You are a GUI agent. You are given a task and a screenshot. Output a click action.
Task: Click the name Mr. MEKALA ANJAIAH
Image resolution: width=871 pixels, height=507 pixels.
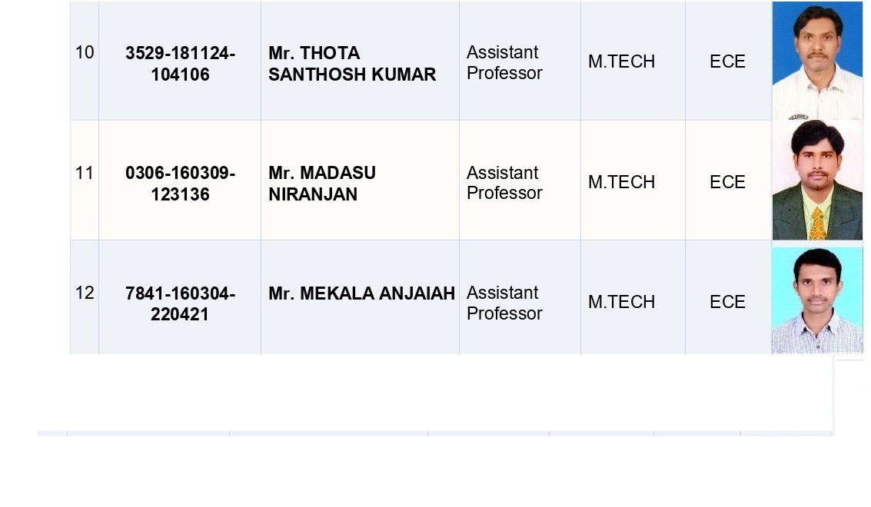361,293
